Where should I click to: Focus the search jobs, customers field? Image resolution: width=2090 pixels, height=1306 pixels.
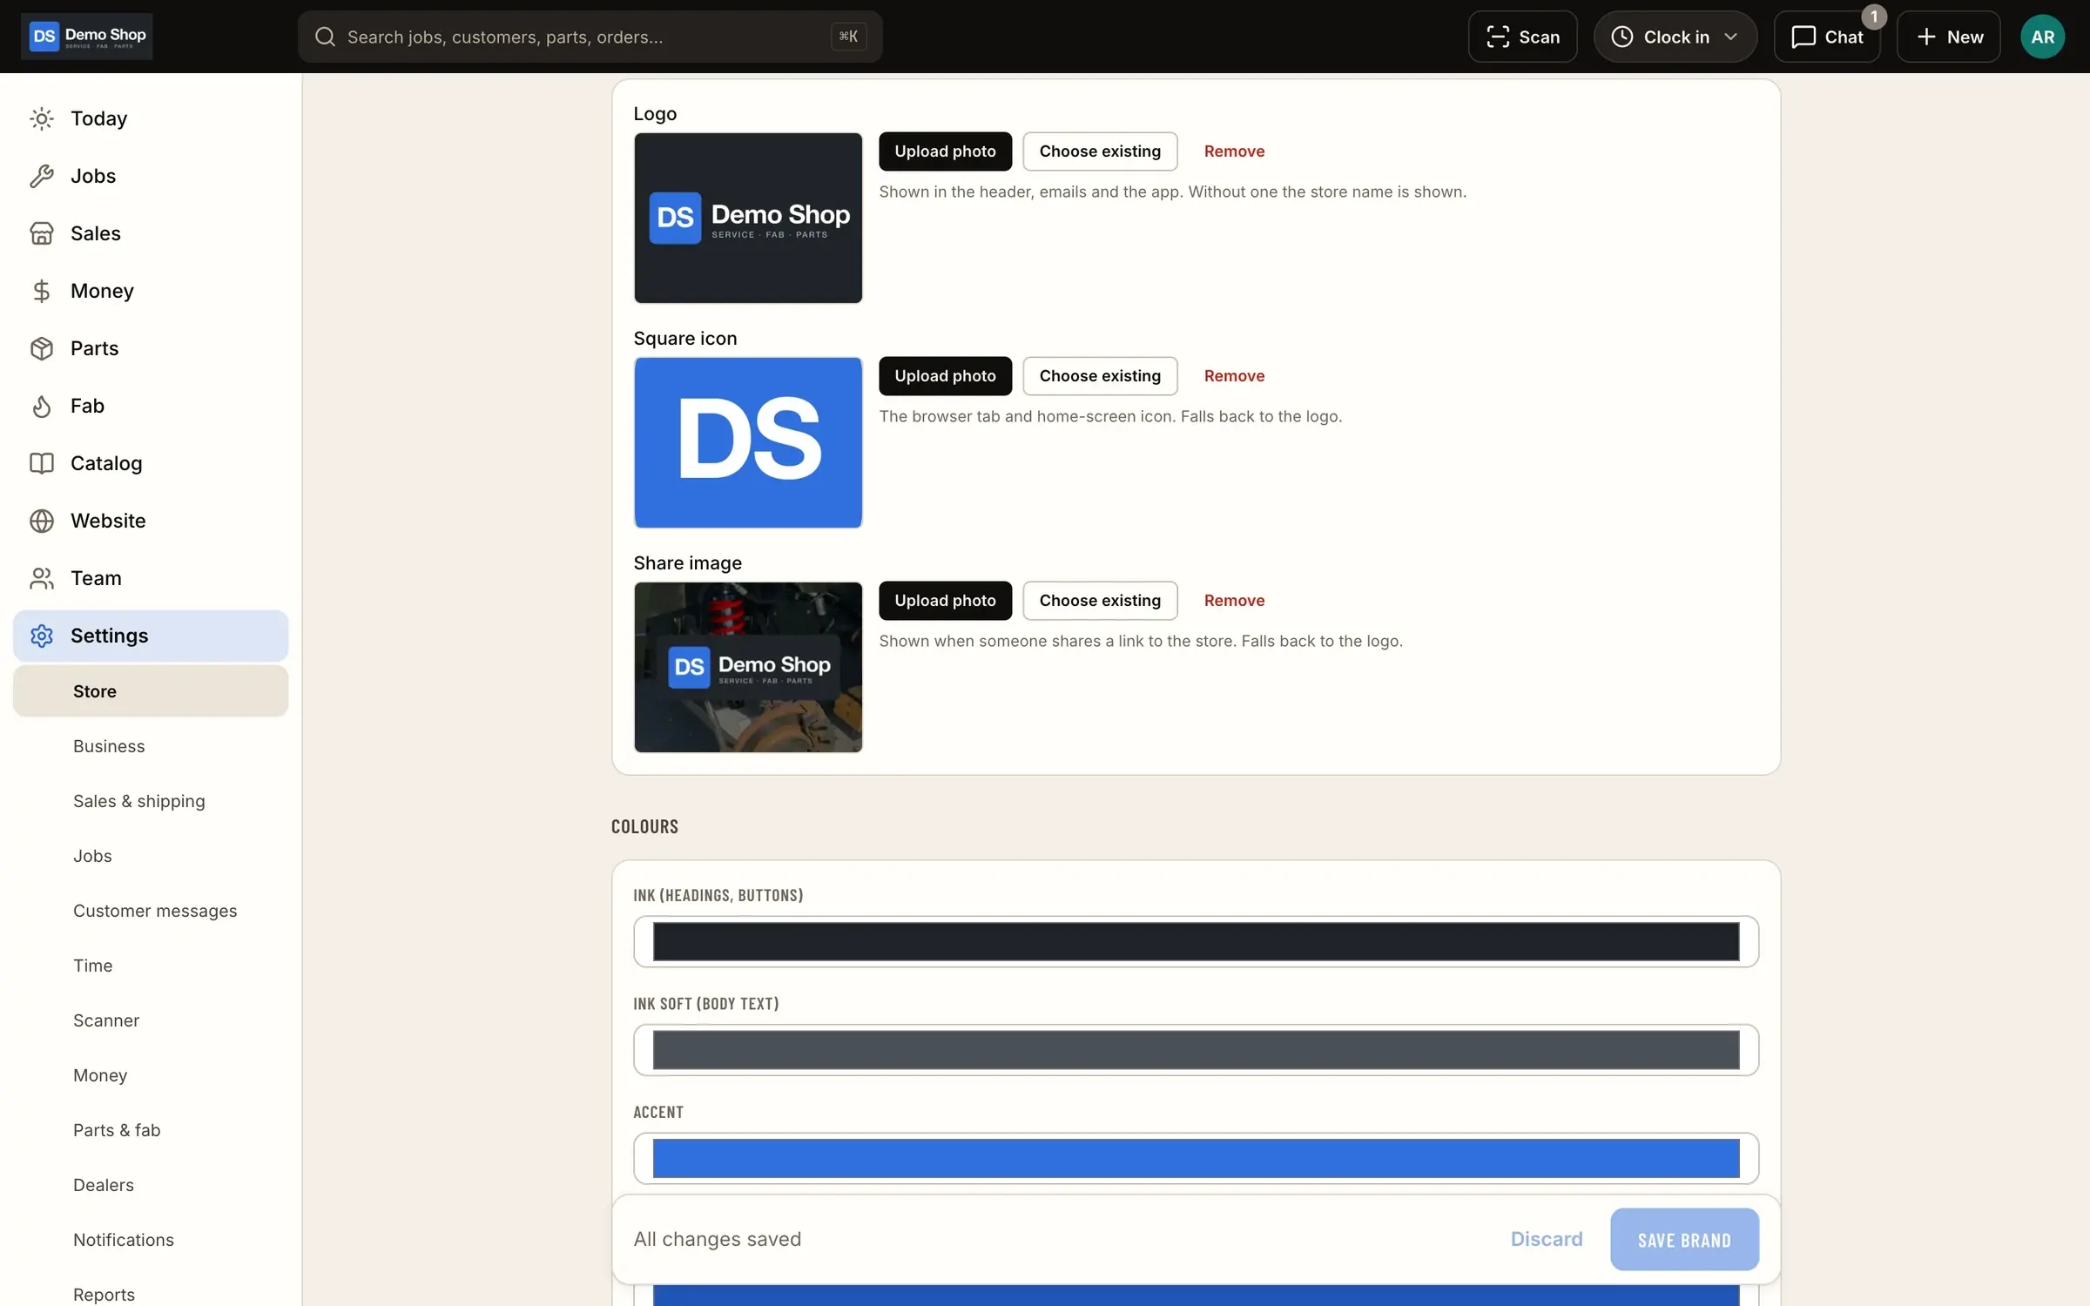click(590, 37)
